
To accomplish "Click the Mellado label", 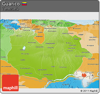I will click(32, 43).
